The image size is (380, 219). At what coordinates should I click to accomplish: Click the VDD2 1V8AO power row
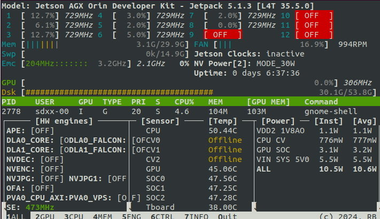coord(316,131)
